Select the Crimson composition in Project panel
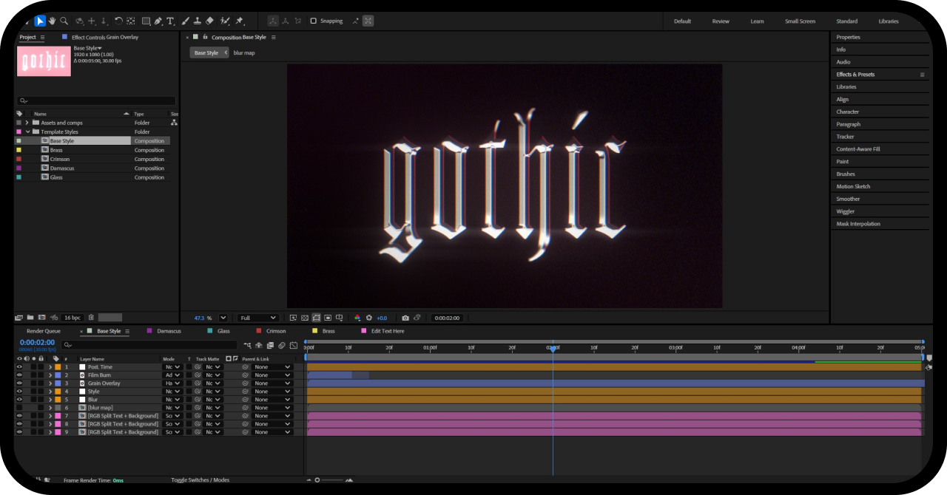This screenshot has width=947, height=495. pos(59,159)
